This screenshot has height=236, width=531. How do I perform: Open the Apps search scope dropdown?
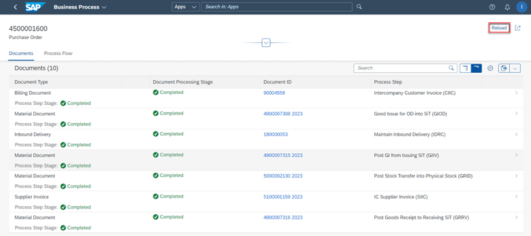(x=186, y=7)
